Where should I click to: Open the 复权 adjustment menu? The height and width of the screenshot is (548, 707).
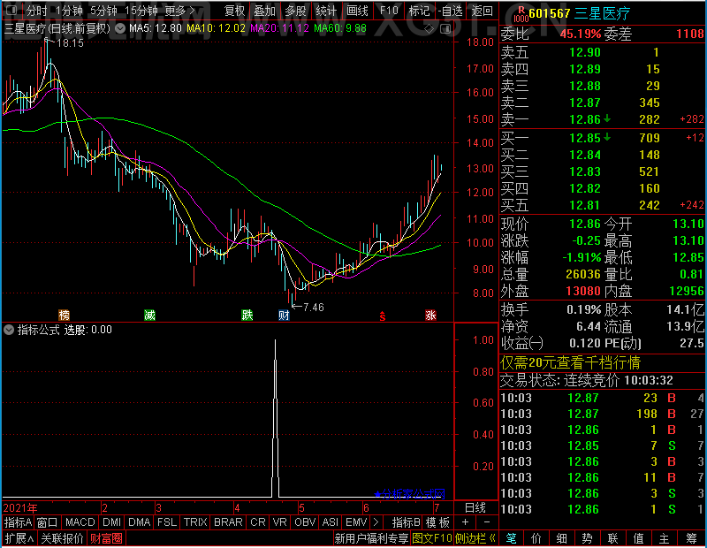point(235,11)
